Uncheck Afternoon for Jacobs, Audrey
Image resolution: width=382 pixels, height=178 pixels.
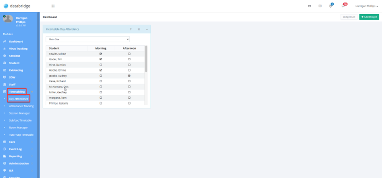point(129,76)
